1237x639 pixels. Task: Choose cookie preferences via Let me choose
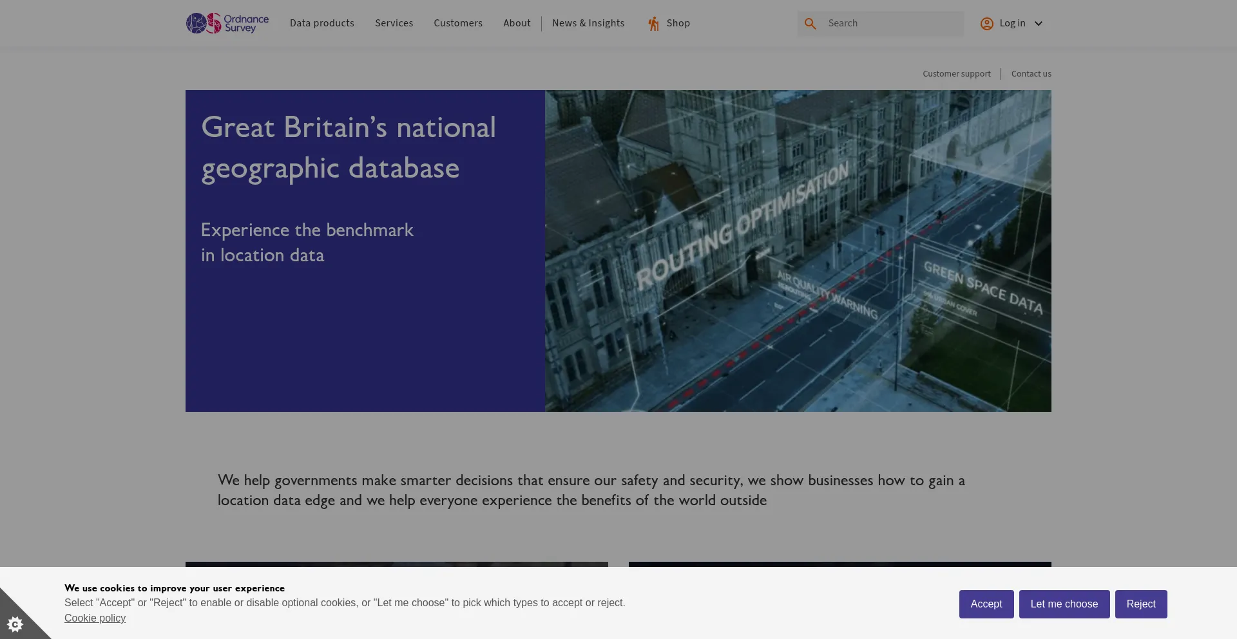[1064, 604]
